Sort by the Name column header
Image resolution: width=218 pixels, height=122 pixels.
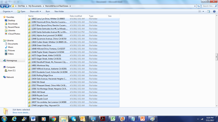pos(48,16)
